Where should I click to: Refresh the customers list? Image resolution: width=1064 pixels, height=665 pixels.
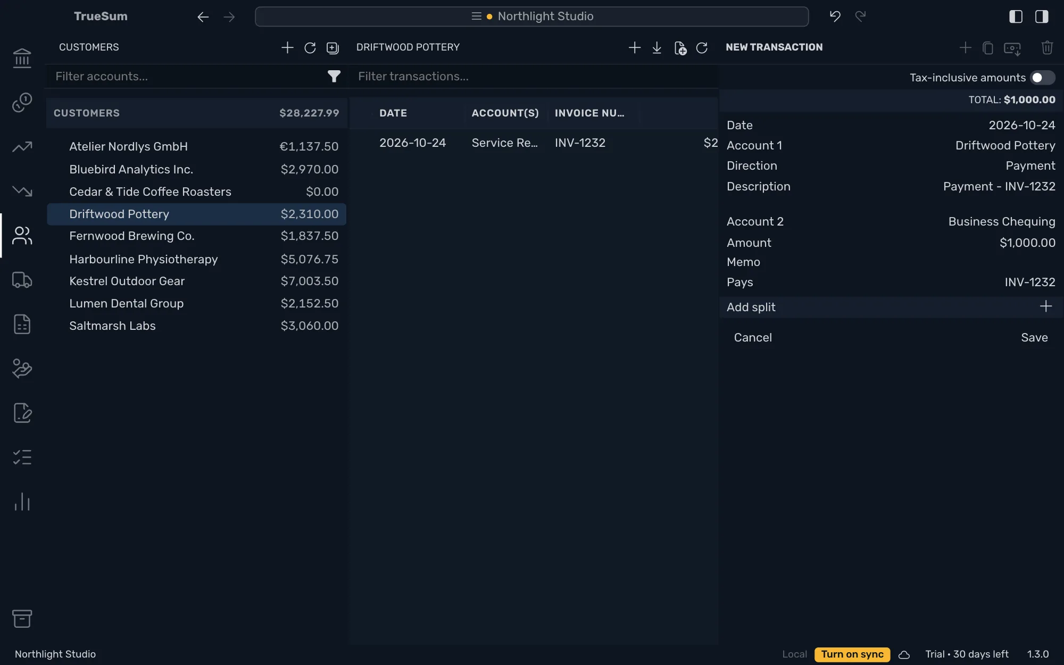click(x=310, y=48)
